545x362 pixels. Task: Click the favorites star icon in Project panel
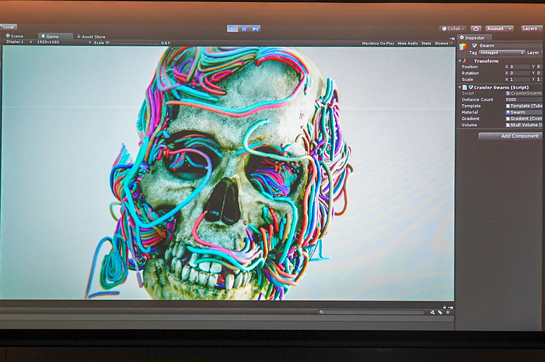click(x=448, y=312)
